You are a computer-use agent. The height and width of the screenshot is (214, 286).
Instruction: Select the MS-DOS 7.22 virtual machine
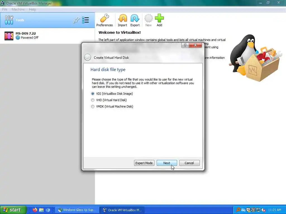click(47, 35)
